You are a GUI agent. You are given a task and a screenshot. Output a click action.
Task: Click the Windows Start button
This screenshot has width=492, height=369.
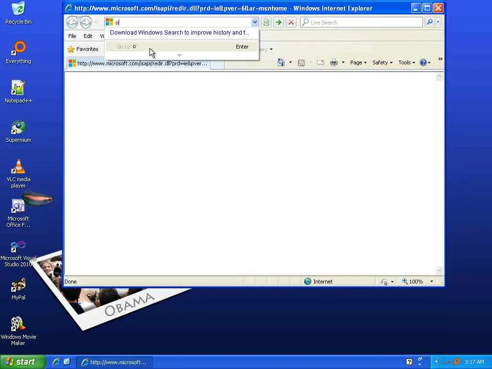pyautogui.click(x=23, y=362)
